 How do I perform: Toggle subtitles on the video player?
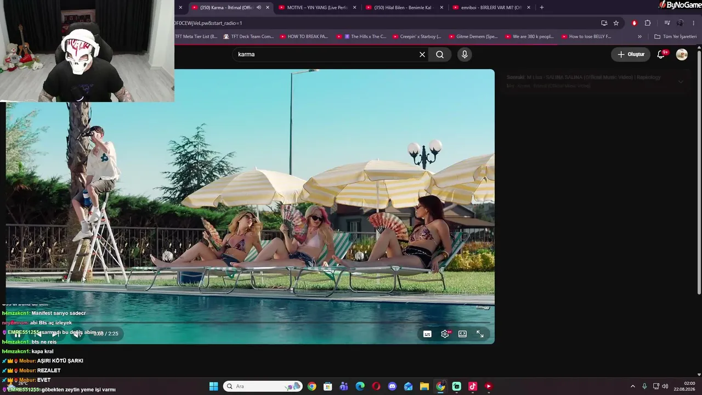[427, 334]
